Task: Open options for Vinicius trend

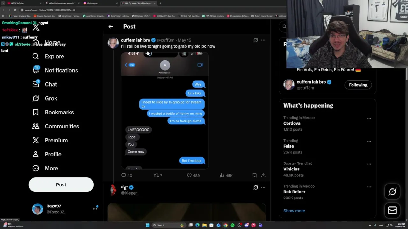Action: point(369,164)
